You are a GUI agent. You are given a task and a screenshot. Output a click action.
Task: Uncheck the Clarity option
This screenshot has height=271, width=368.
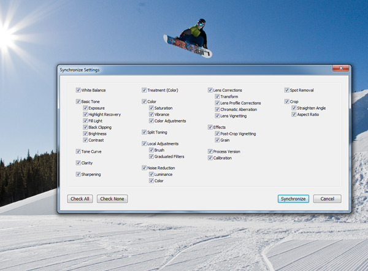tap(78, 163)
